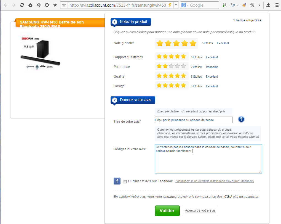Click the undo closed tab arrow icon

(x=39, y=5)
